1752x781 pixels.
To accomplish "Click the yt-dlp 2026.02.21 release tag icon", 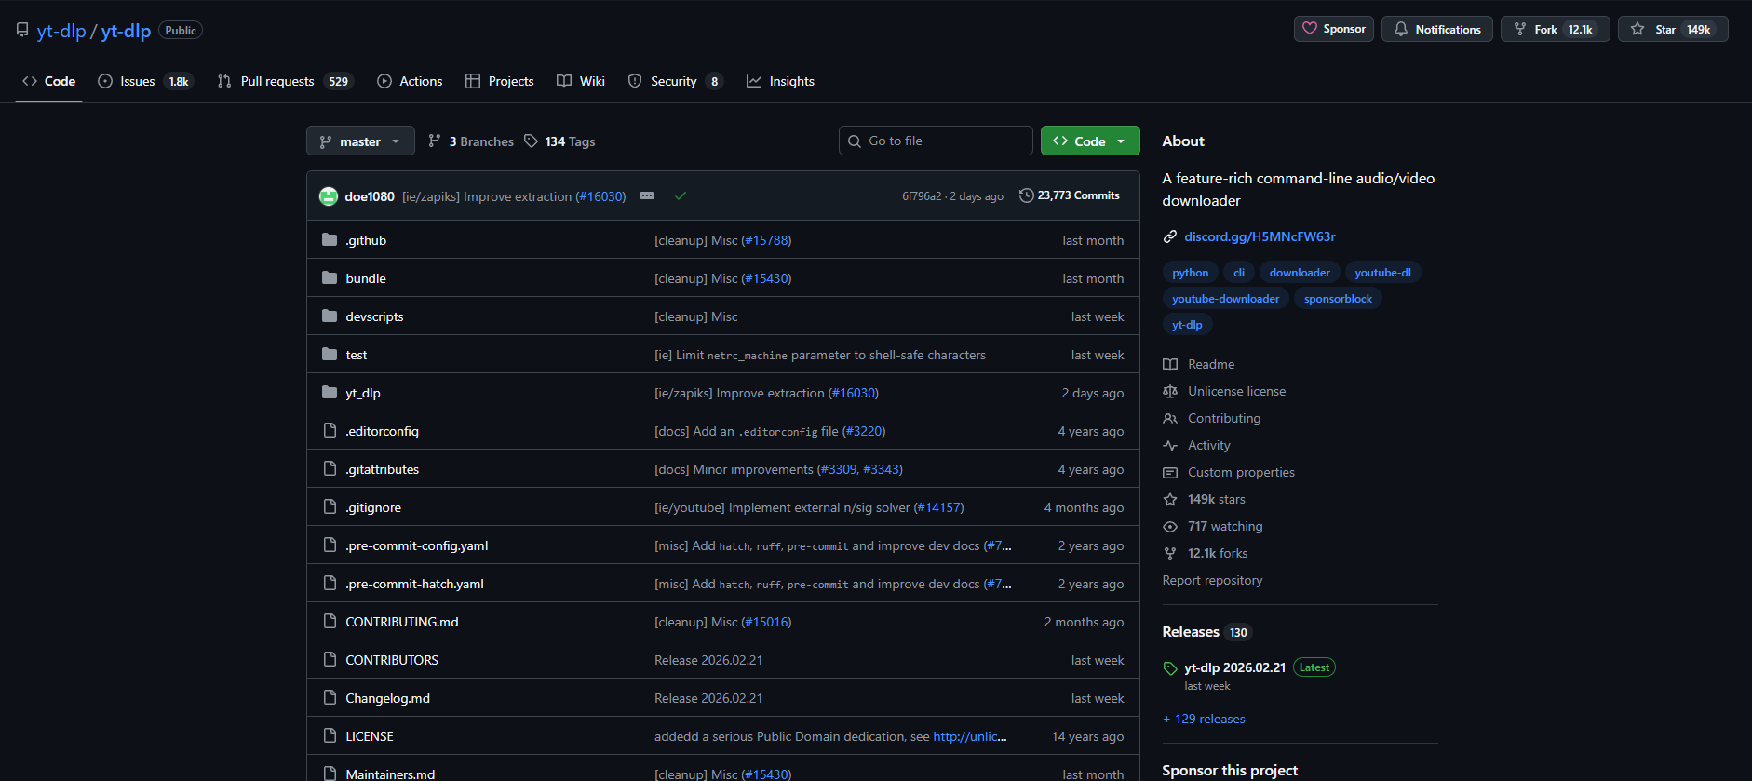I will click(1170, 668).
